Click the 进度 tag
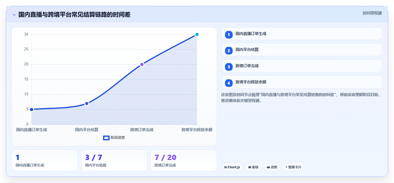This screenshot has height=183, width=394. [272, 167]
